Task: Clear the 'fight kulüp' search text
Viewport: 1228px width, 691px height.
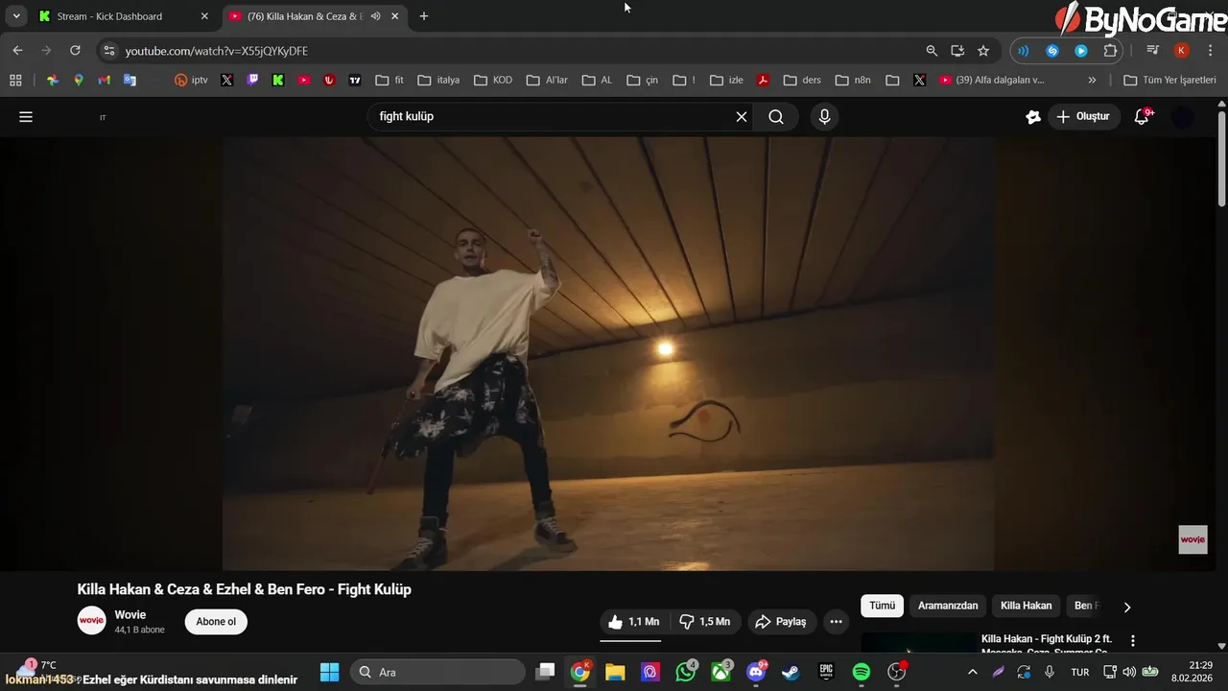Action: pos(742,117)
